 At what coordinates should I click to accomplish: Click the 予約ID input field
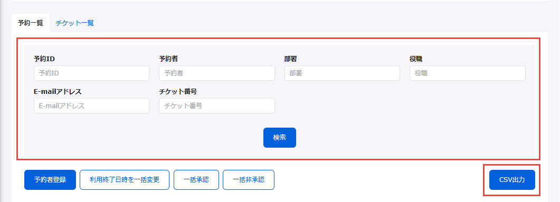click(91, 73)
